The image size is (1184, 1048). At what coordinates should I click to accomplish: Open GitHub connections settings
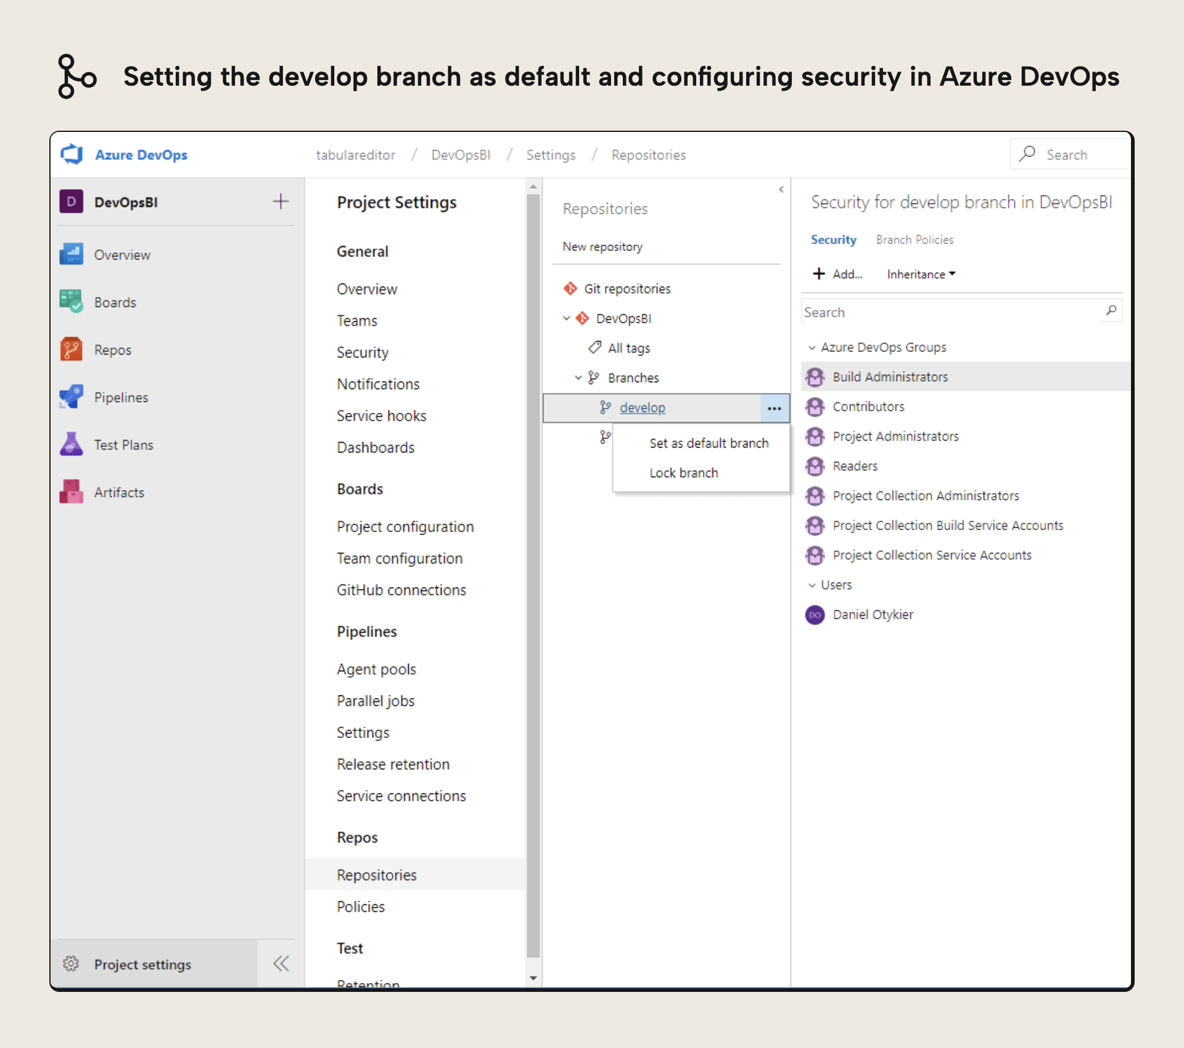401,590
